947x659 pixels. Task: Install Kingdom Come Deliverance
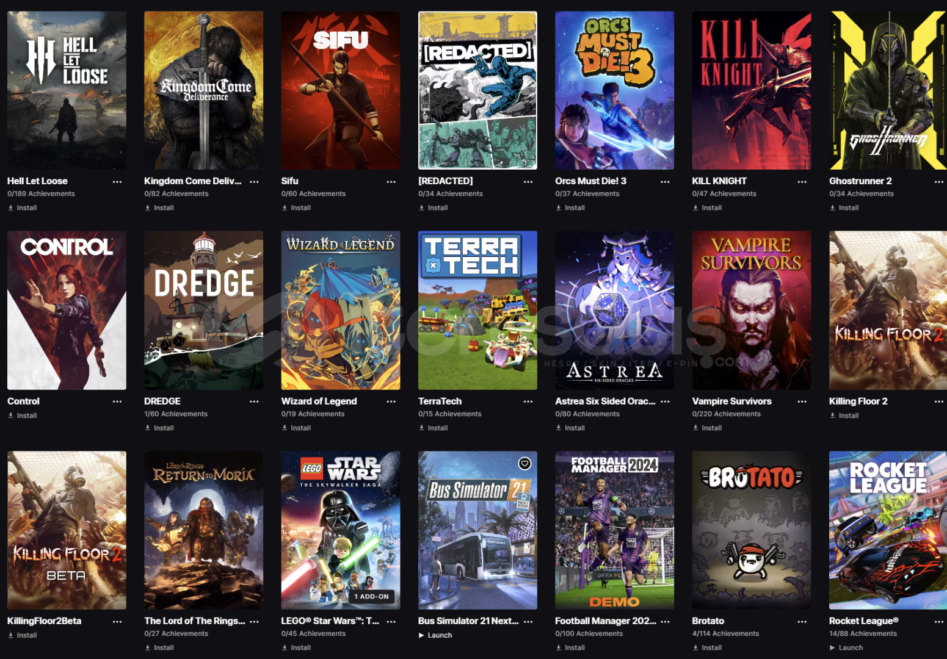click(159, 208)
